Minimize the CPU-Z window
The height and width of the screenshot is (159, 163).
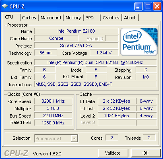[138, 6]
